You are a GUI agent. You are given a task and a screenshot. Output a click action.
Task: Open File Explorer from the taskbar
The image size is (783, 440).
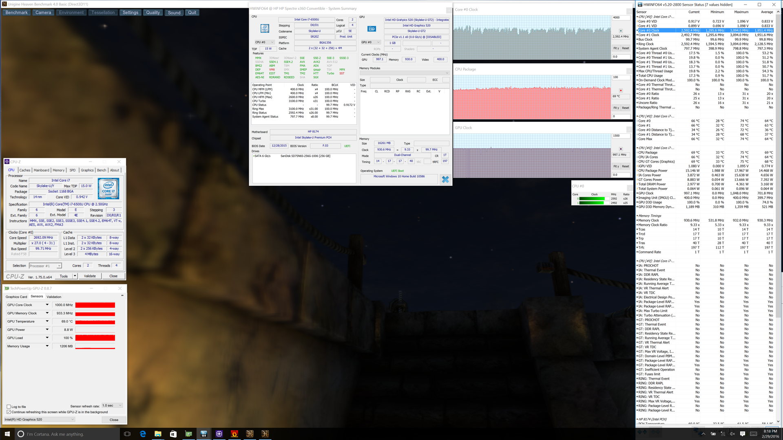158,434
